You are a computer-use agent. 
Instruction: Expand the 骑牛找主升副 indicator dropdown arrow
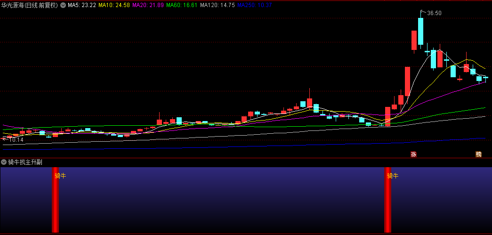4,162
